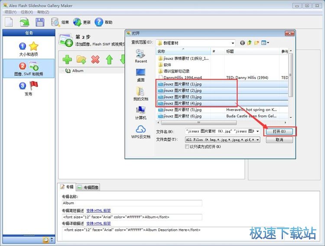
Task: Save project with floppy disk icon
Action: (x=40, y=22)
